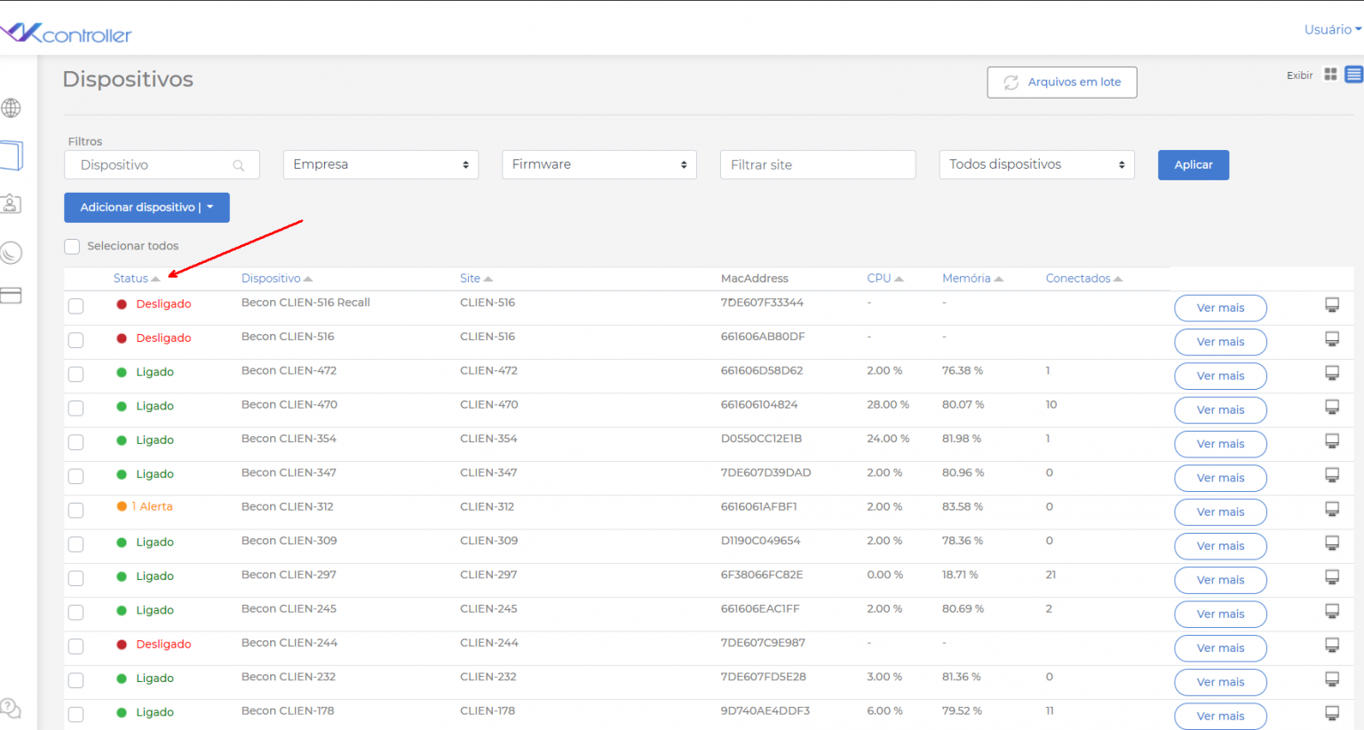This screenshot has width=1364, height=730.
Task: Click monitor icon for CLIEN-232 row
Action: tap(1332, 679)
